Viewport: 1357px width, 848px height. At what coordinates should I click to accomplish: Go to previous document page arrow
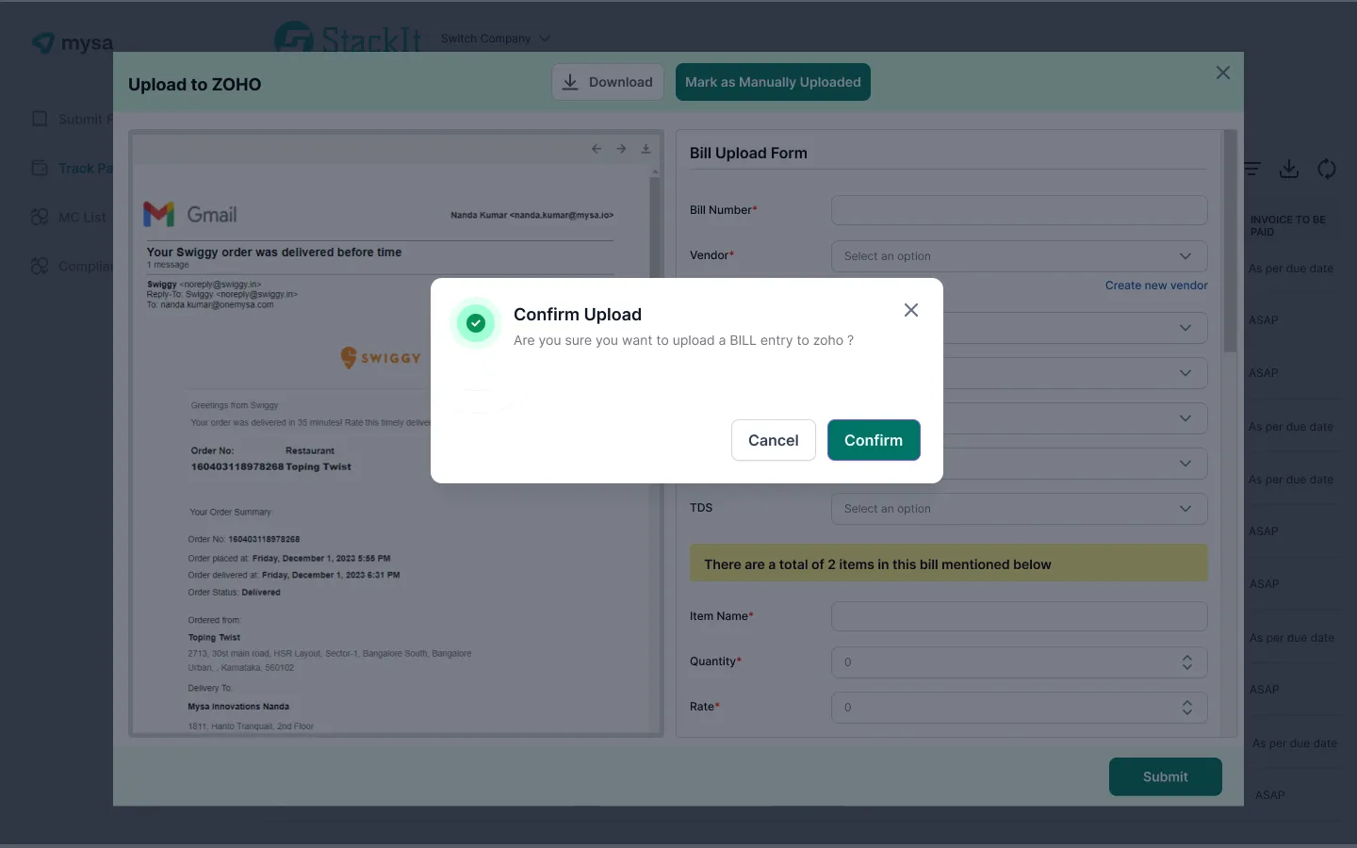coord(597,149)
